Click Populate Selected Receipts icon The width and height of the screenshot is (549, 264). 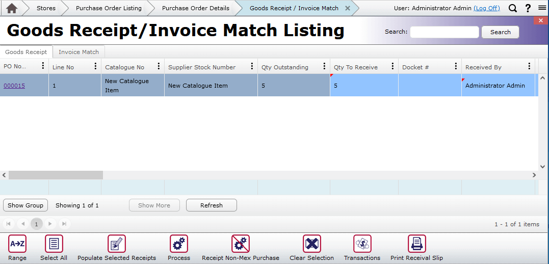coord(117,244)
